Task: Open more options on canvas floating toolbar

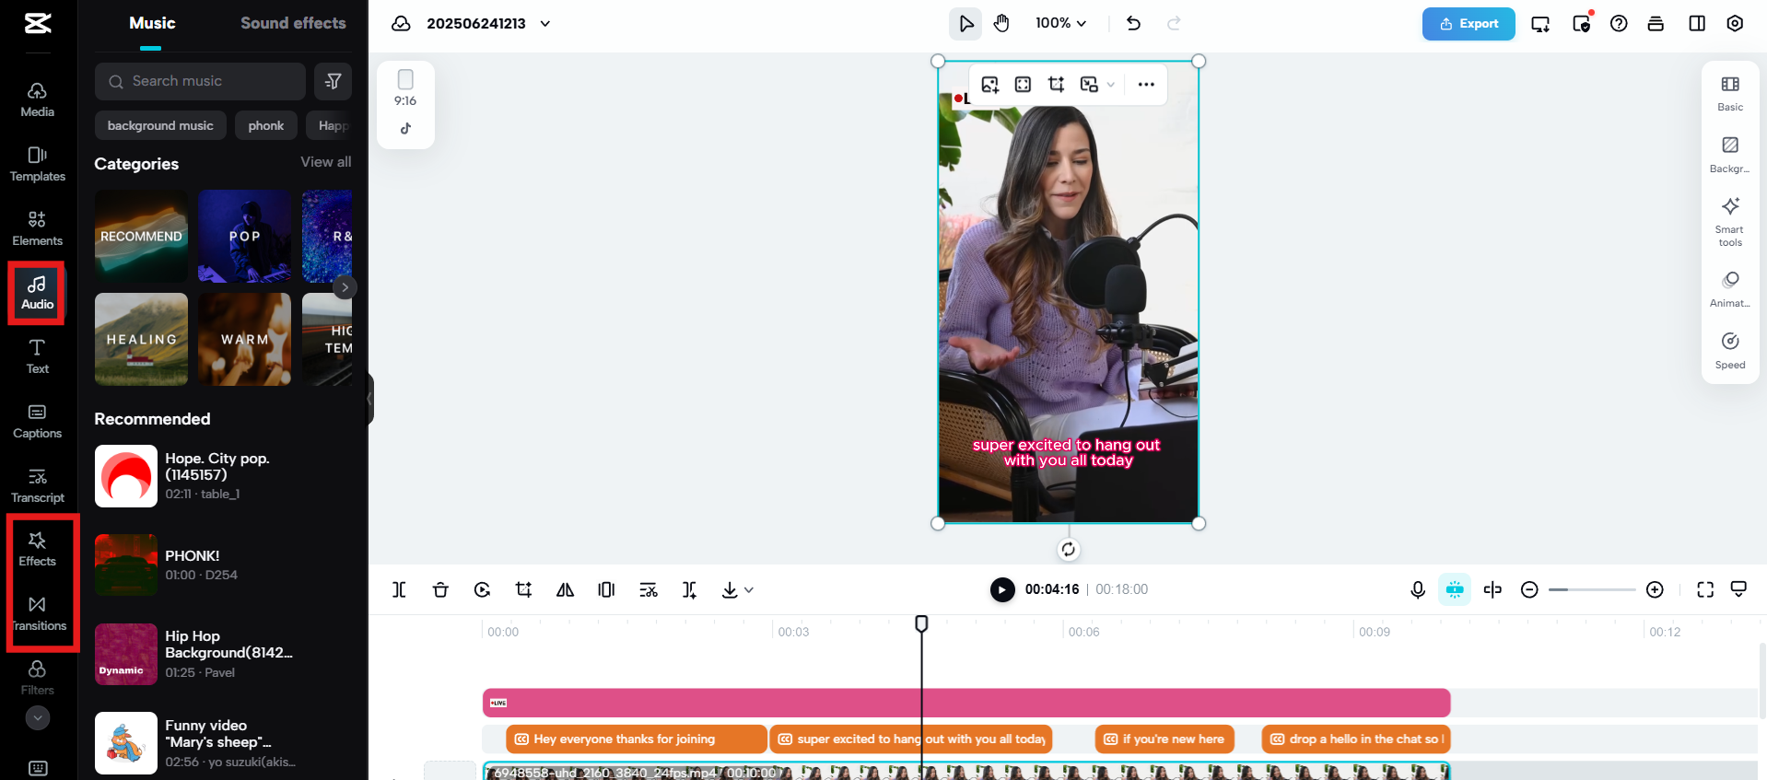Action: pos(1146,85)
